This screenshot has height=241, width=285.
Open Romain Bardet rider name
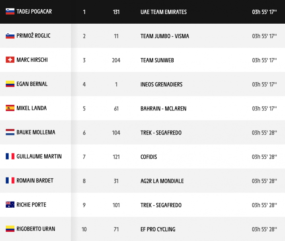[35, 181]
